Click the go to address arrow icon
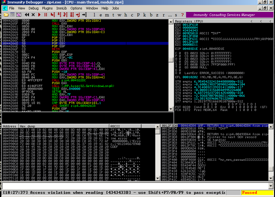 (x=84, y=15)
